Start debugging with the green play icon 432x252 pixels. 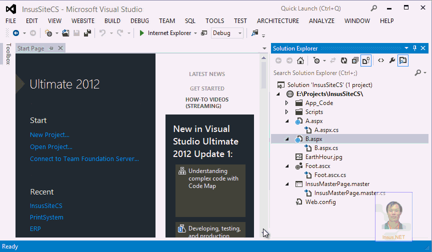click(x=141, y=33)
